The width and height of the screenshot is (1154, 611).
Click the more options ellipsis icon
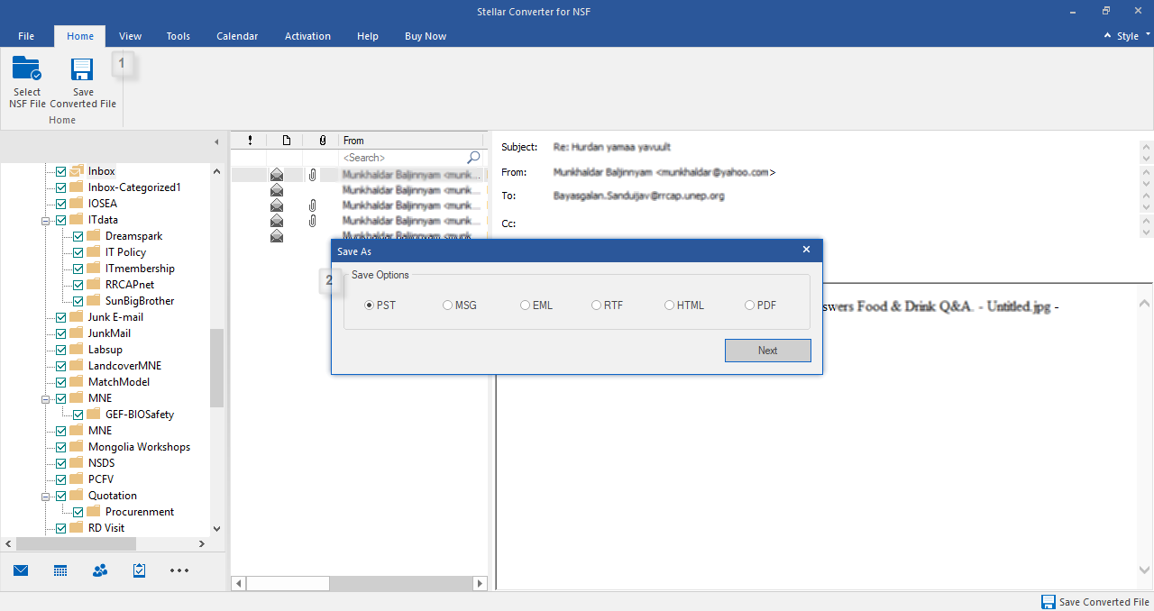179,570
